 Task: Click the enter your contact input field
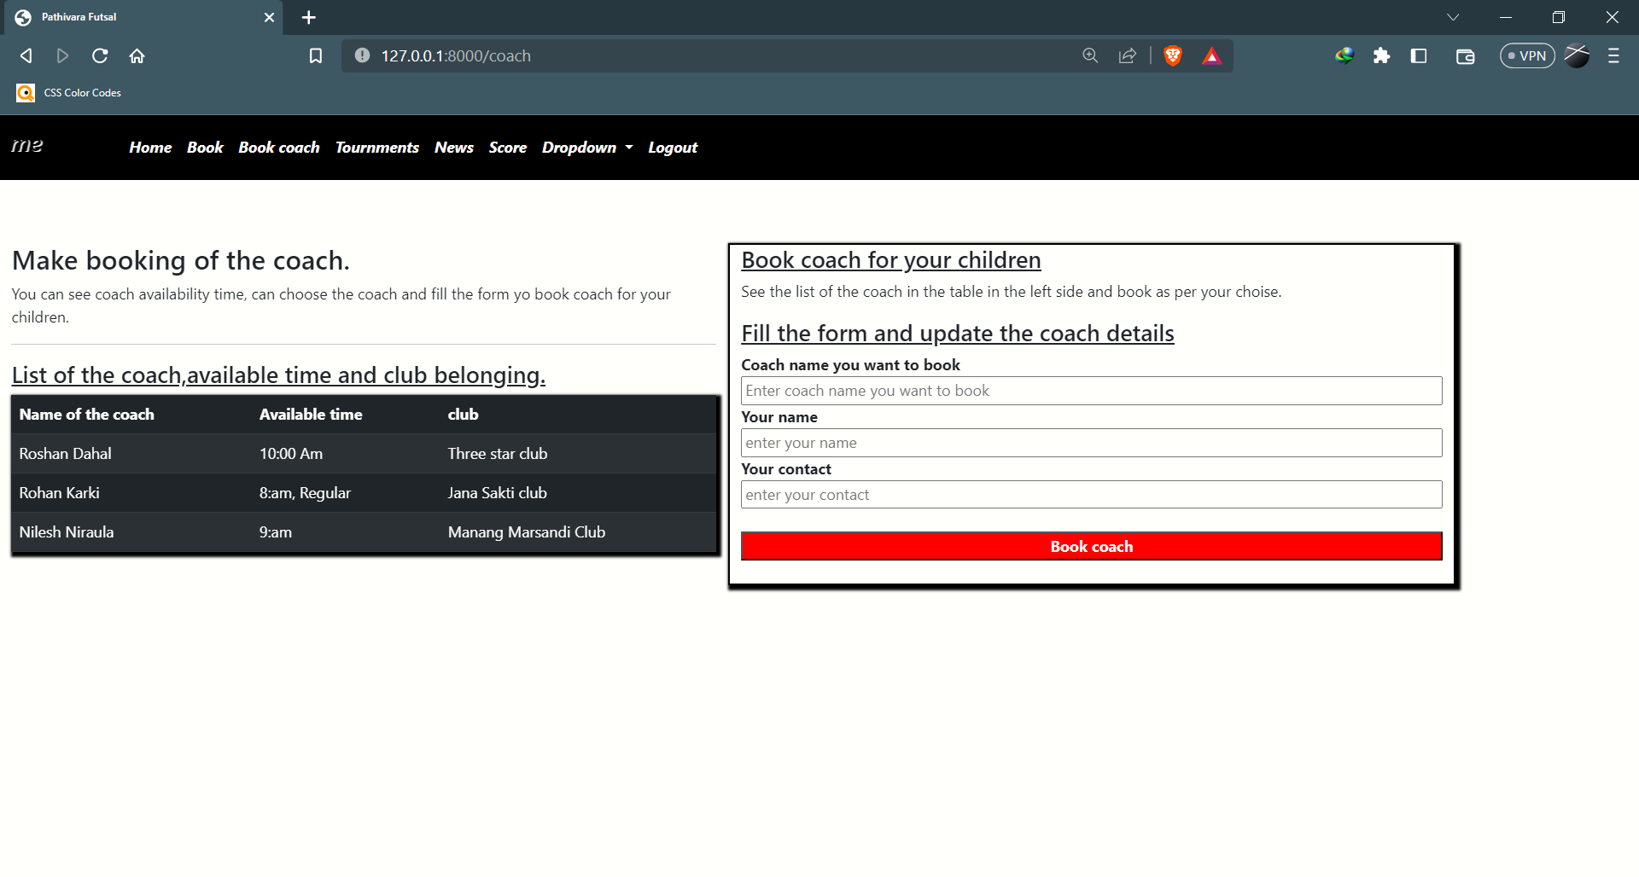point(1091,494)
